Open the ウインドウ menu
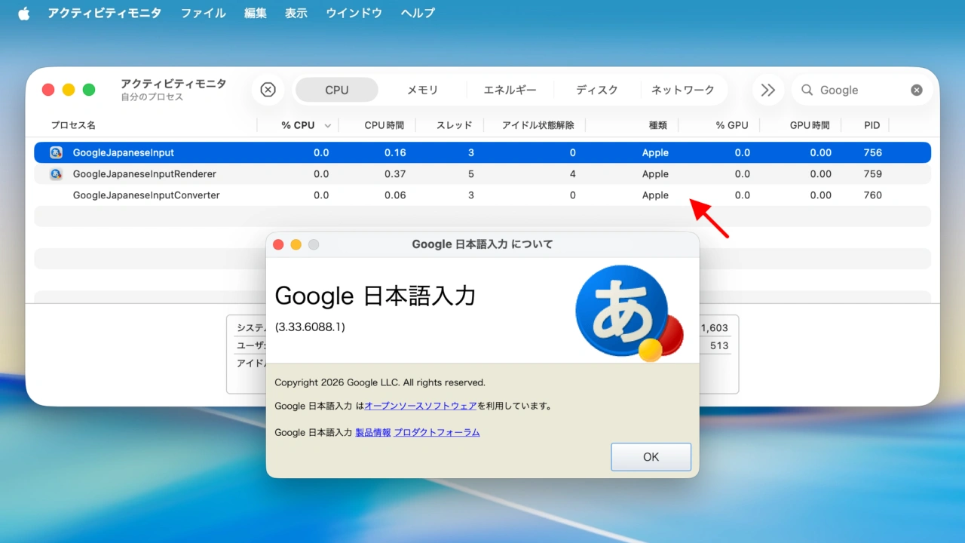This screenshot has width=965, height=543. pyautogui.click(x=354, y=13)
